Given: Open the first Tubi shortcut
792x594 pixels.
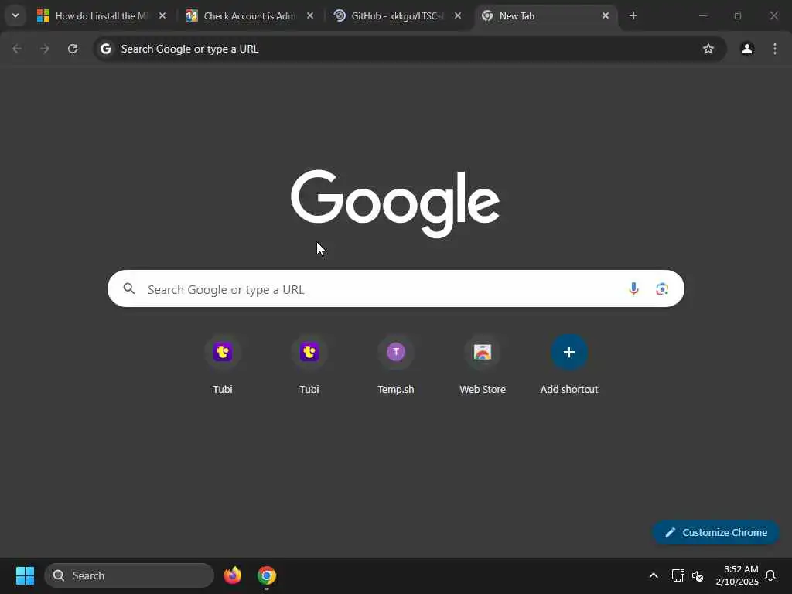Looking at the screenshot, I should (223, 365).
